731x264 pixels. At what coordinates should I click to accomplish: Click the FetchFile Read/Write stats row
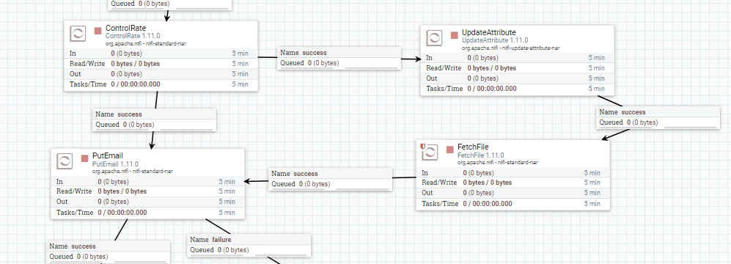click(x=513, y=183)
